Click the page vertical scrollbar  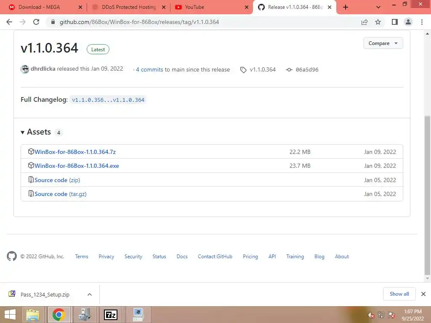pos(428,195)
